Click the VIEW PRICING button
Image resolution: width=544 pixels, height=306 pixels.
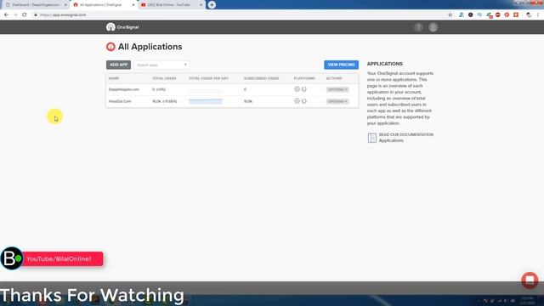(341, 65)
